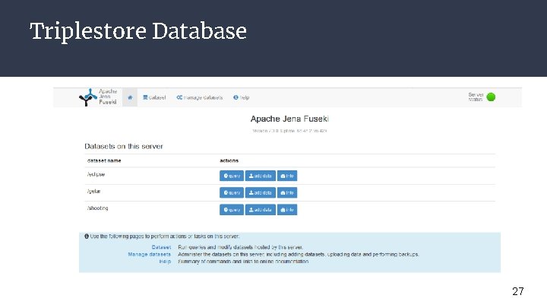The width and height of the screenshot is (547, 308).
Task: Click the 'Apache Jena Fuseki' page title
Action: tap(289, 119)
